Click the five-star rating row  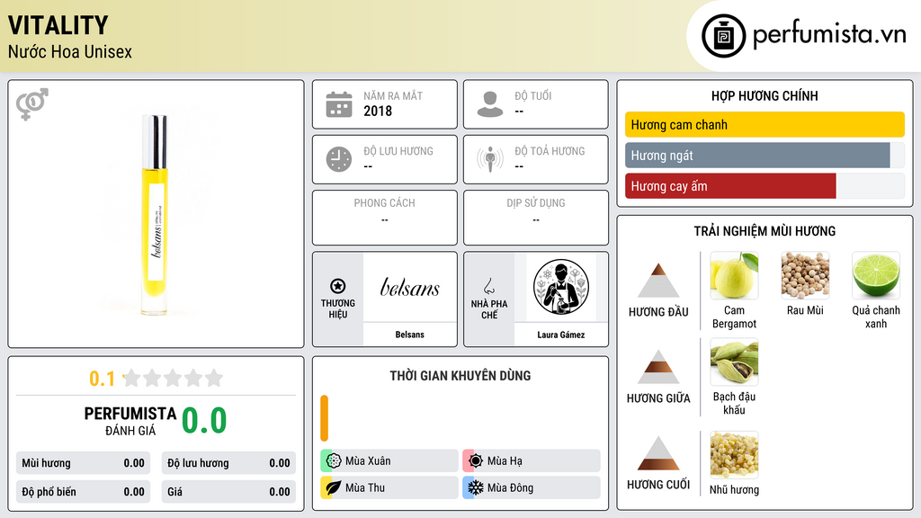click(x=173, y=378)
